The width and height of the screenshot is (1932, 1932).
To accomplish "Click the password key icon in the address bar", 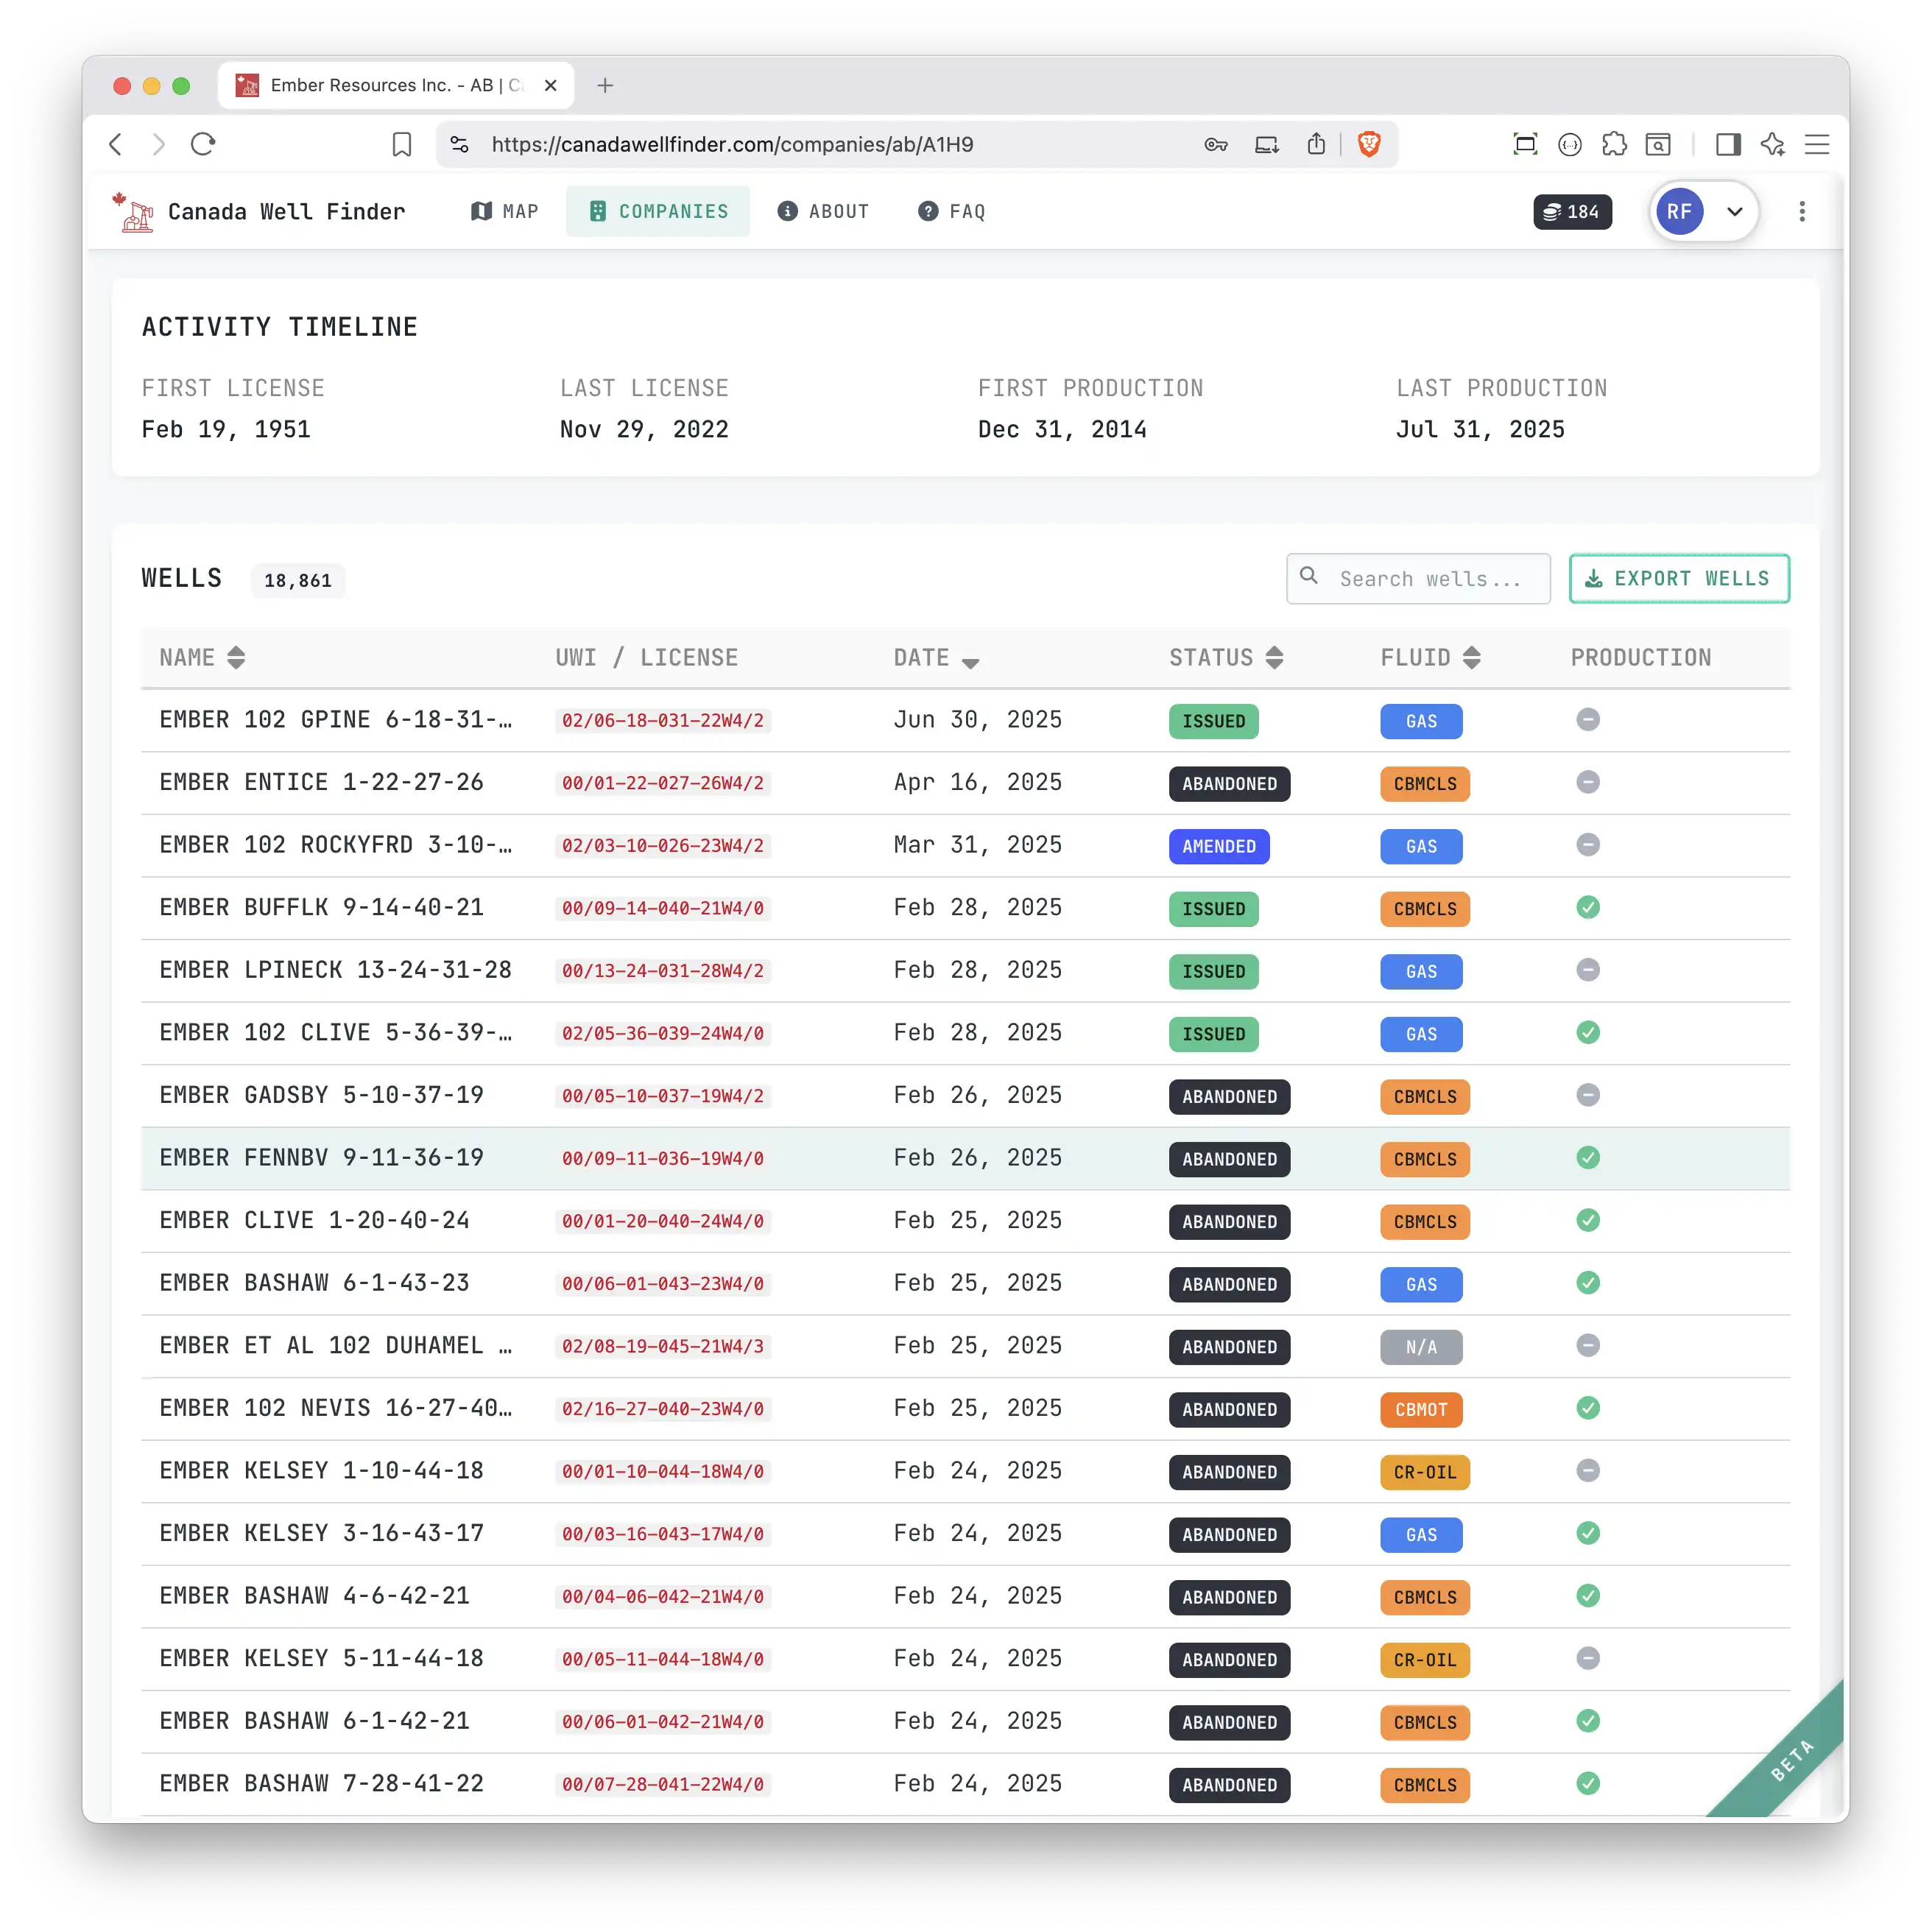I will (1215, 144).
